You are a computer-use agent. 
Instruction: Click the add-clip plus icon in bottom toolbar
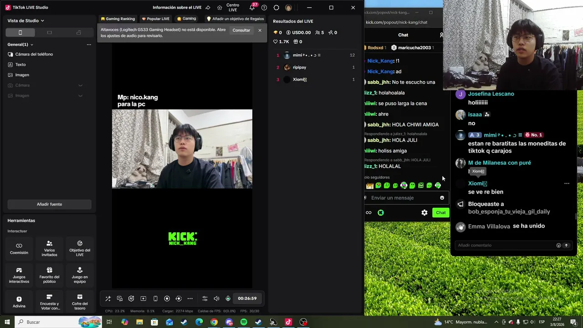pos(143,298)
